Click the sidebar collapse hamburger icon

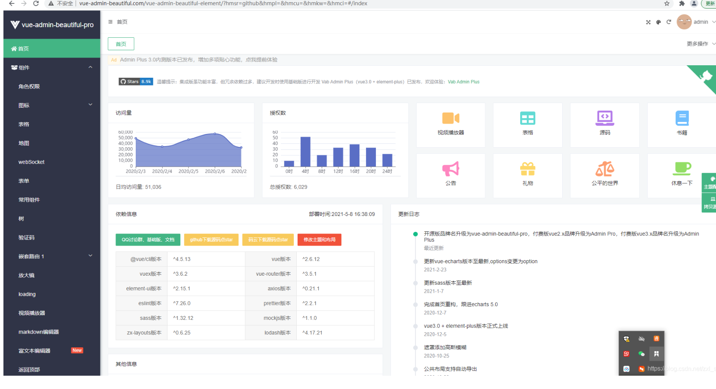click(110, 22)
